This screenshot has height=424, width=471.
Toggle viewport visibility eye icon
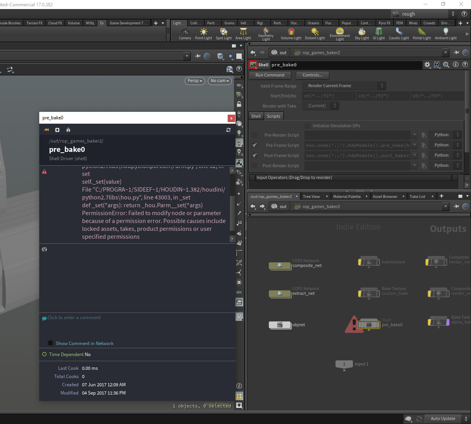point(239,406)
